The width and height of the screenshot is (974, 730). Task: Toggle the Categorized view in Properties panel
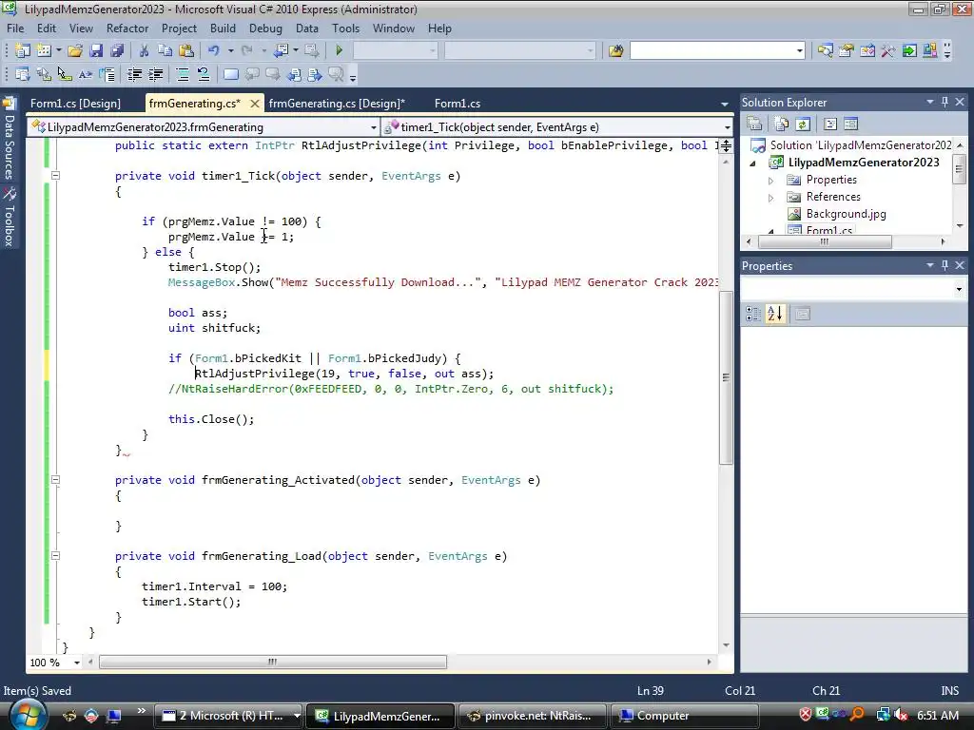point(753,314)
